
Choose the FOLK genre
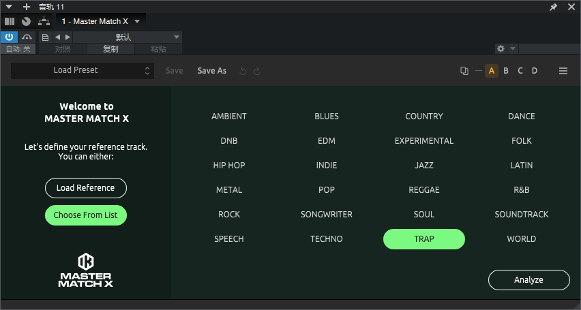[x=522, y=141]
